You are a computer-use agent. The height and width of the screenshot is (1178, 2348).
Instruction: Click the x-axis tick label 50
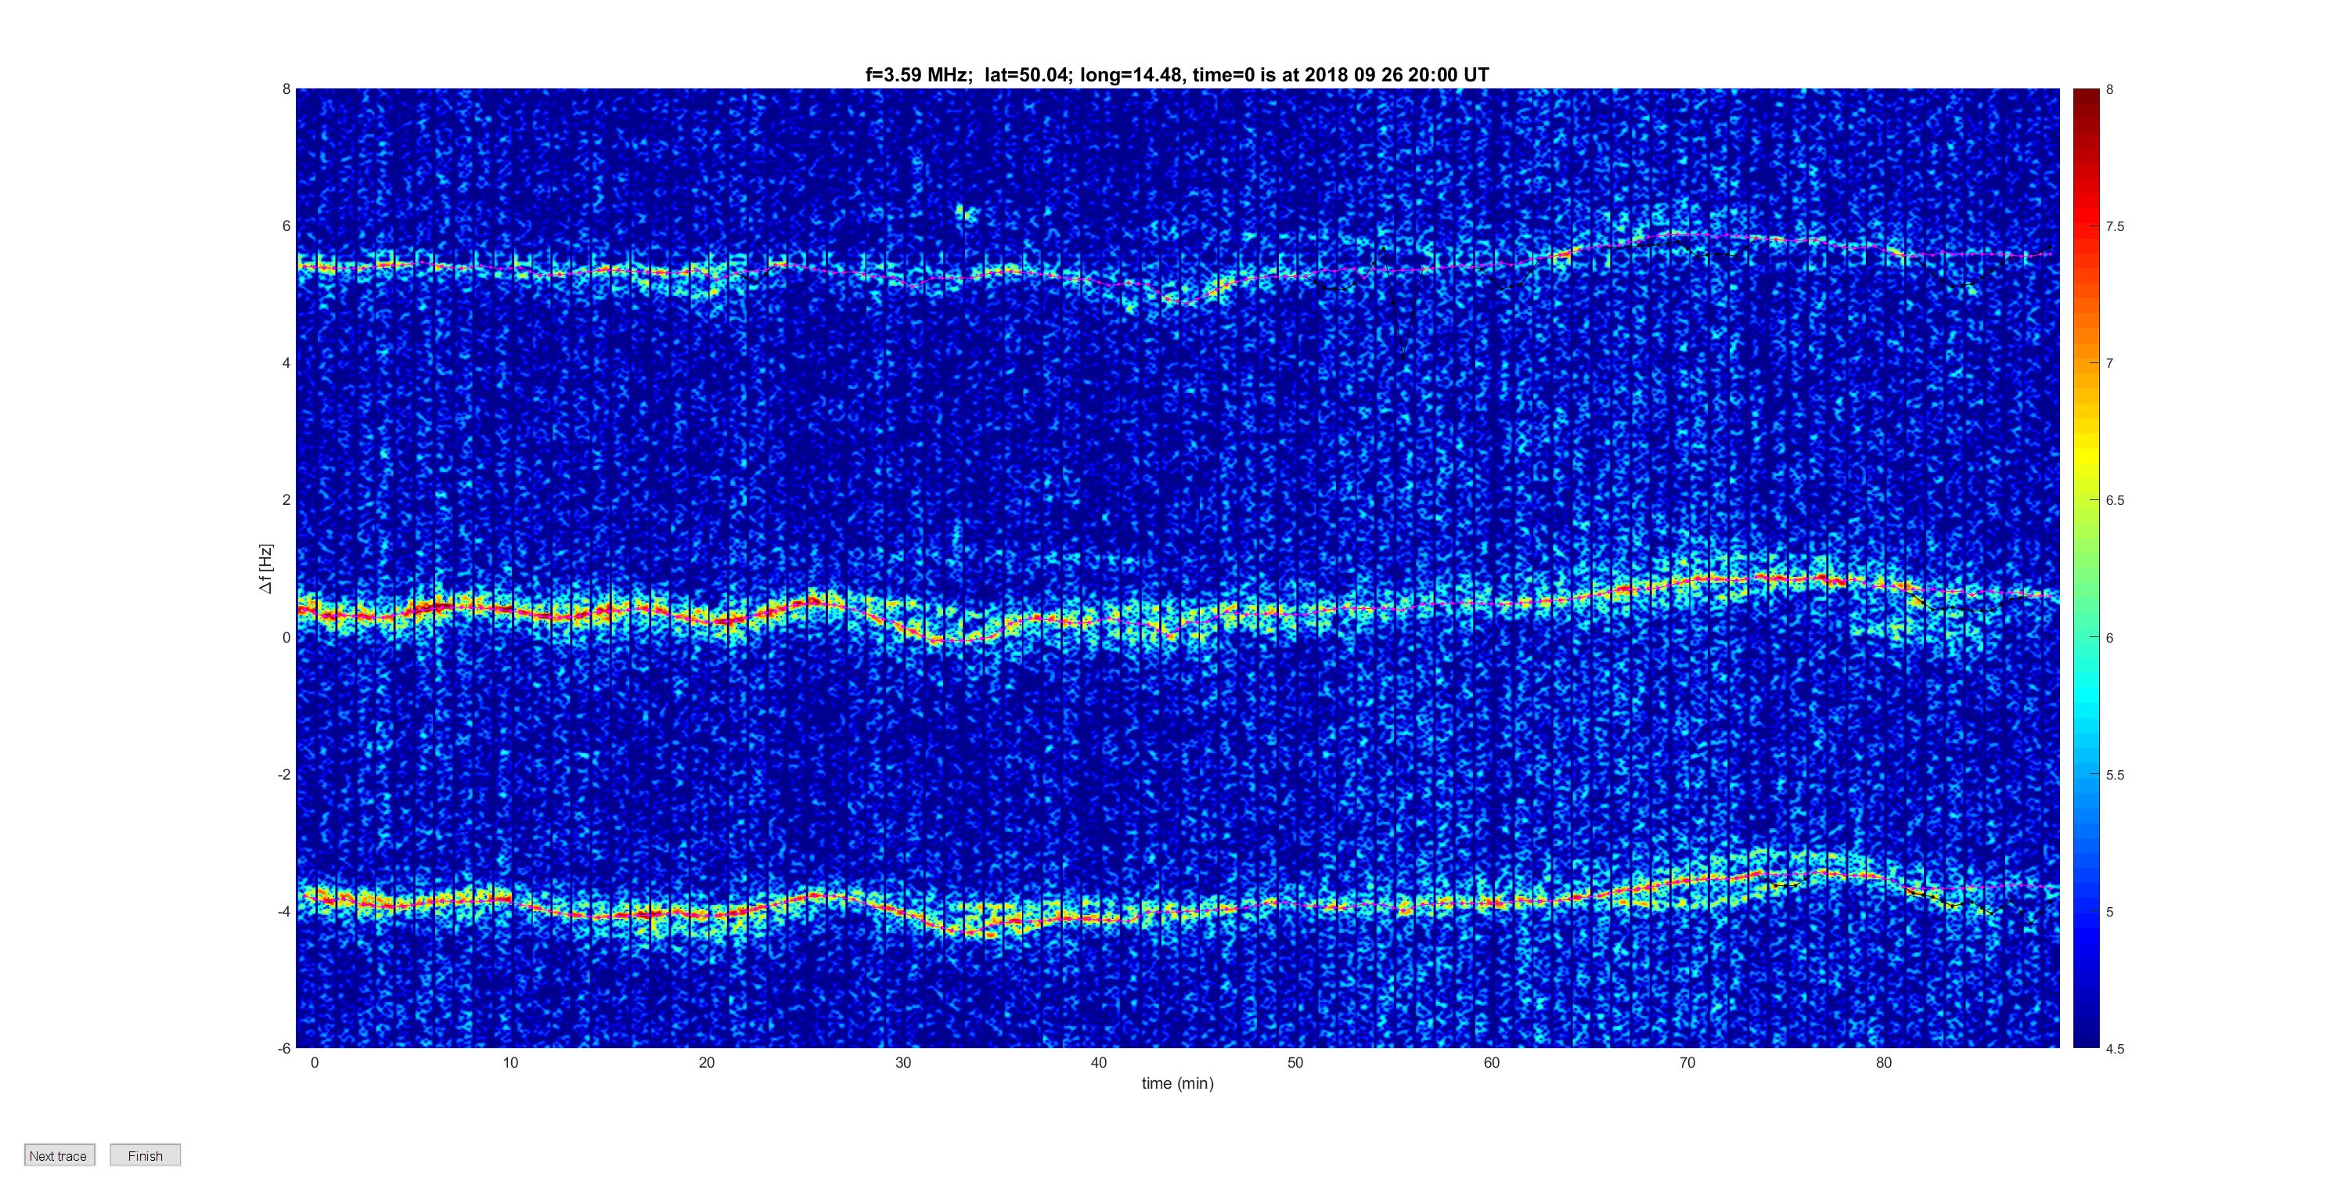[1295, 1063]
